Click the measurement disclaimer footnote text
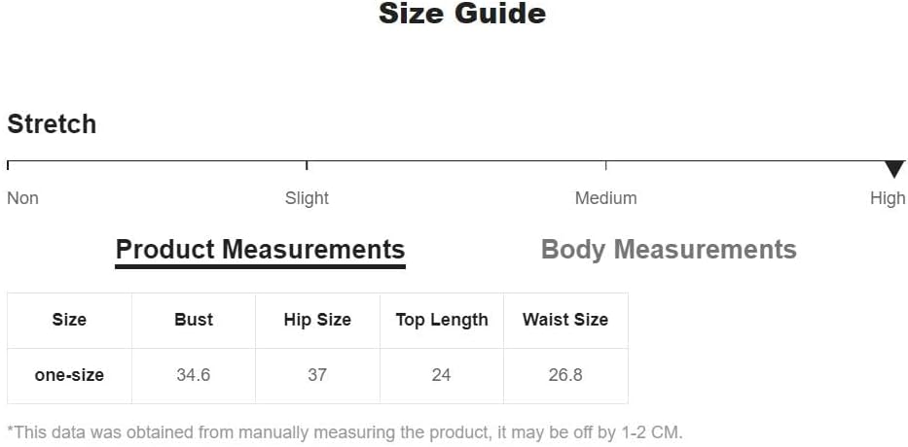This screenshot has height=447, width=908. [345, 432]
